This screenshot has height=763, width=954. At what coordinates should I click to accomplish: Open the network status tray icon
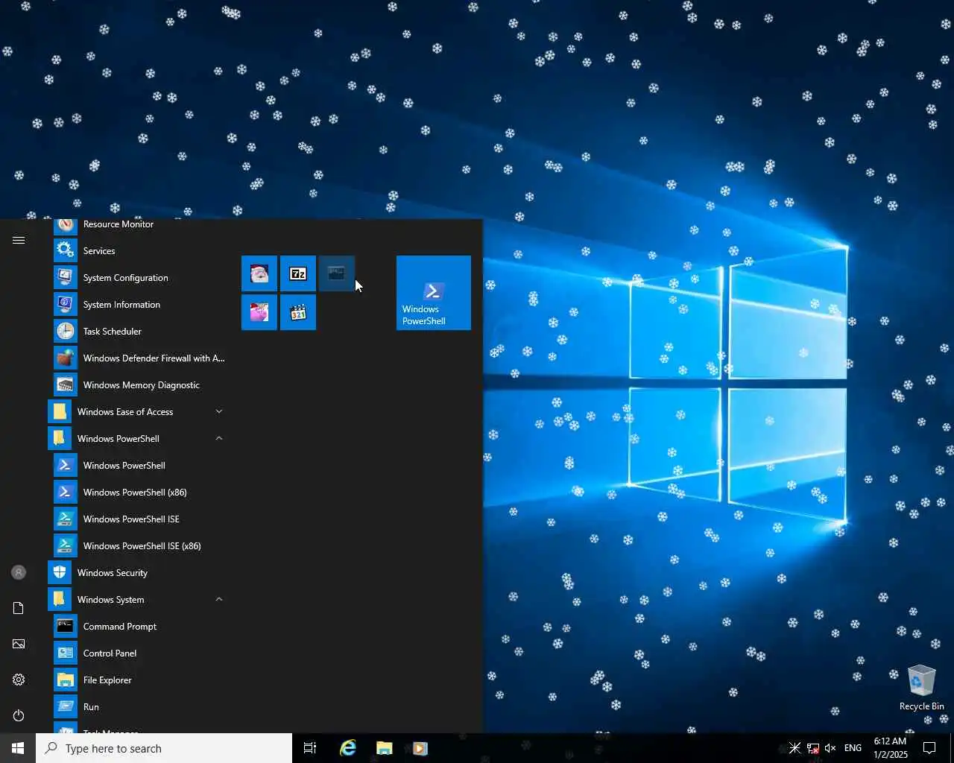813,748
